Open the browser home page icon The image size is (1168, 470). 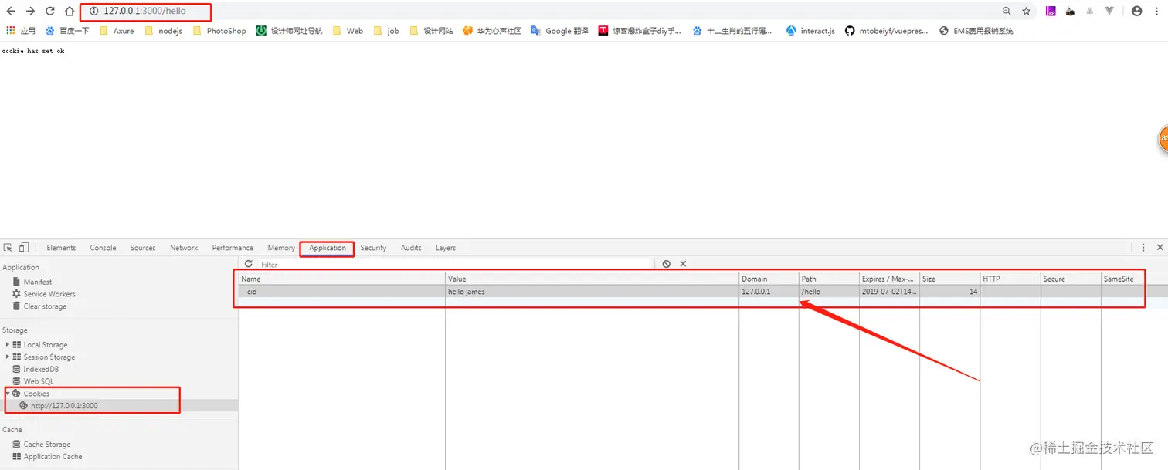coord(70,12)
